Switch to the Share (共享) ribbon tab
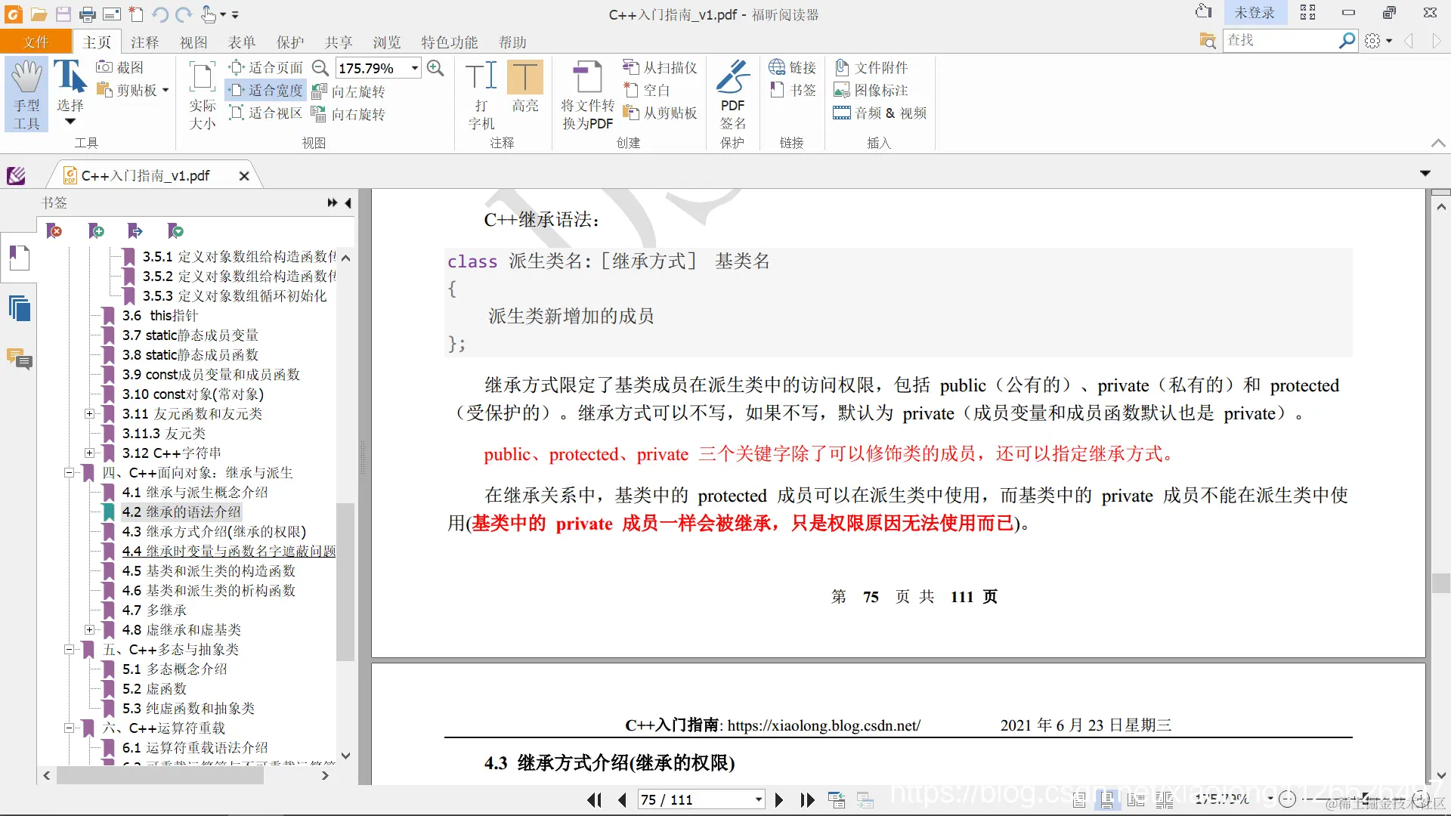Viewport: 1451px width, 816px height. [x=339, y=42]
